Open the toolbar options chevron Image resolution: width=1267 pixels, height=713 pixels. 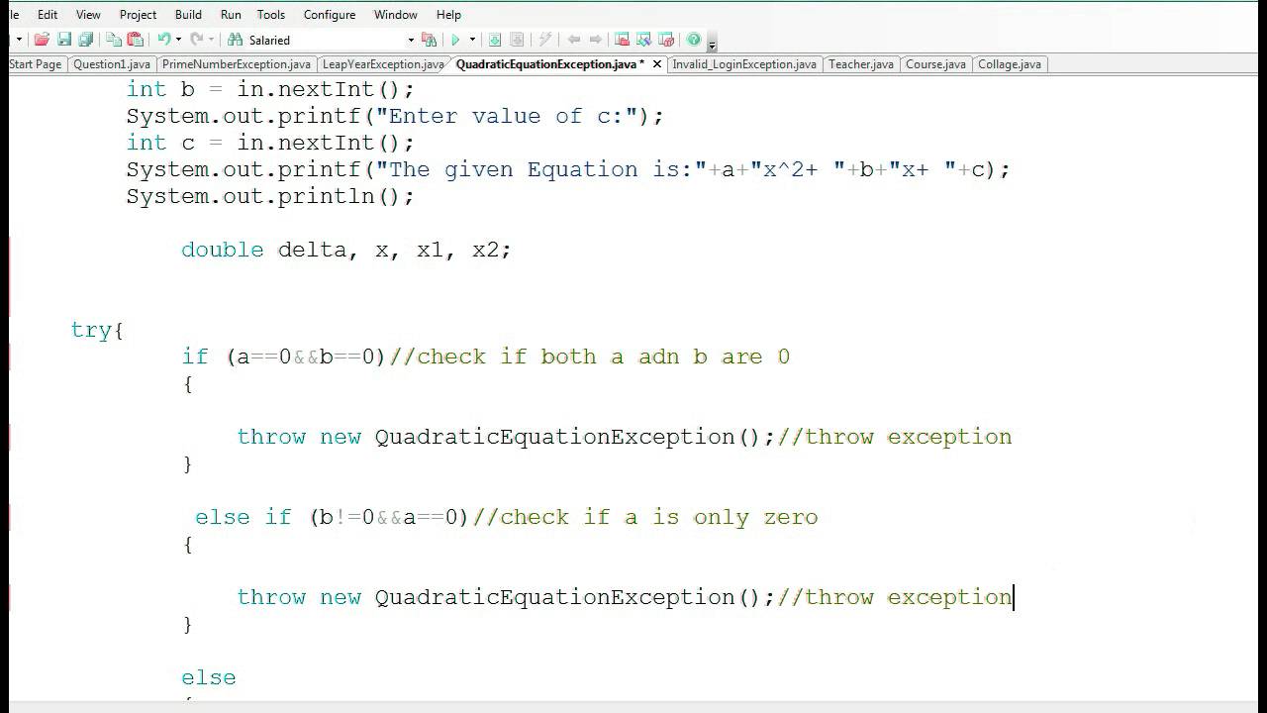click(713, 43)
